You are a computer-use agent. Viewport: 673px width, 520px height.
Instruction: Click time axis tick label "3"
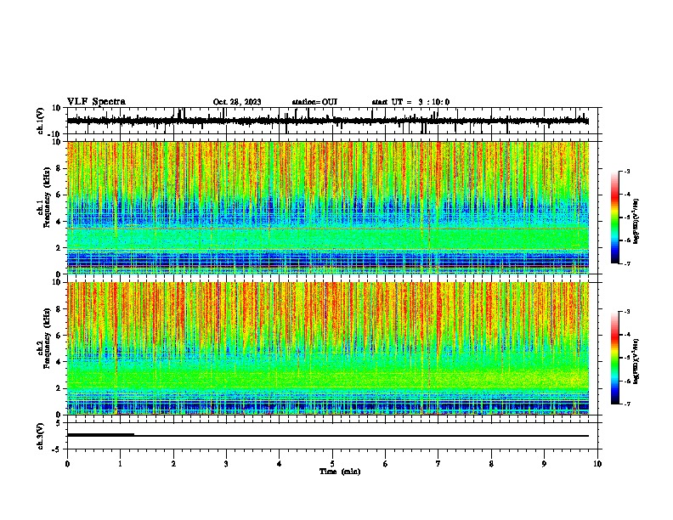[226, 464]
